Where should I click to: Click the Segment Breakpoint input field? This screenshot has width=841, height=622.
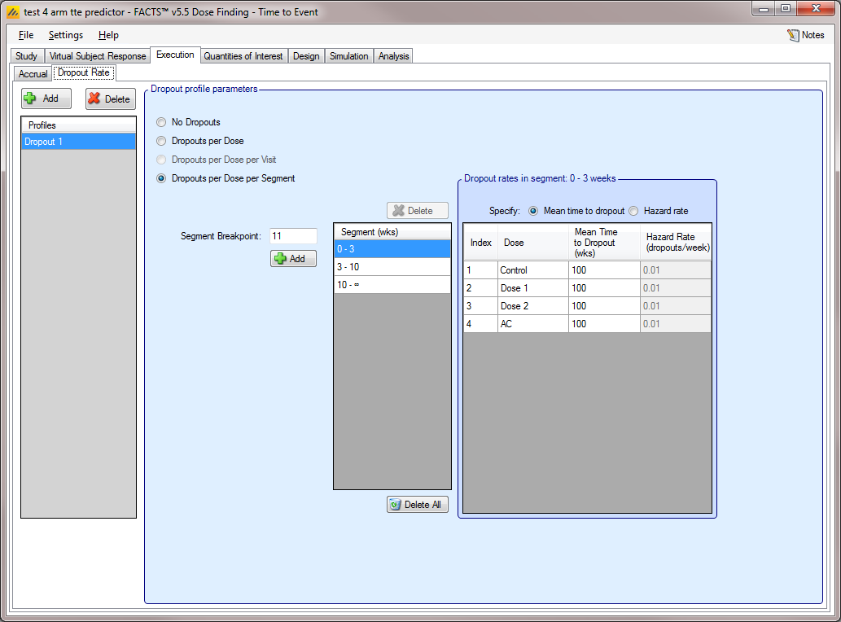[293, 236]
